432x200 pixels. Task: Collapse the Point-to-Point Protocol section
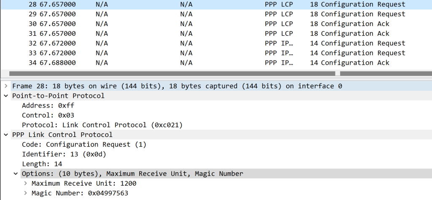point(5,96)
